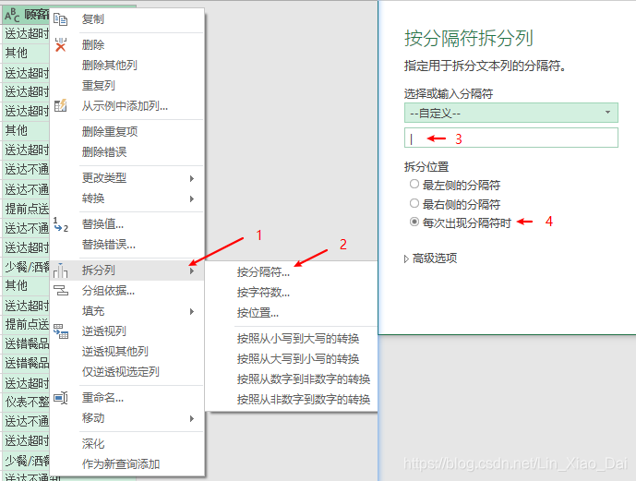Choose 复制 from context menu
636x481 pixels.
pos(93,19)
